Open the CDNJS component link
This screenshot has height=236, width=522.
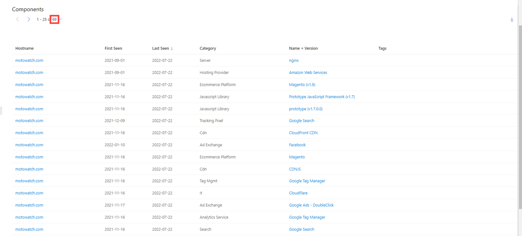(295, 169)
